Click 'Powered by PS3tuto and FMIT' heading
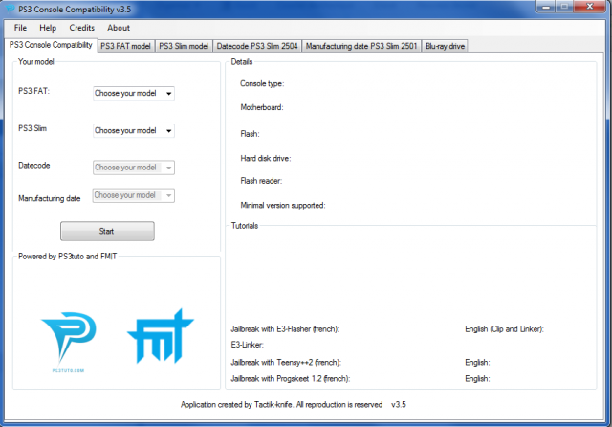The height and width of the screenshot is (427, 612). (68, 257)
